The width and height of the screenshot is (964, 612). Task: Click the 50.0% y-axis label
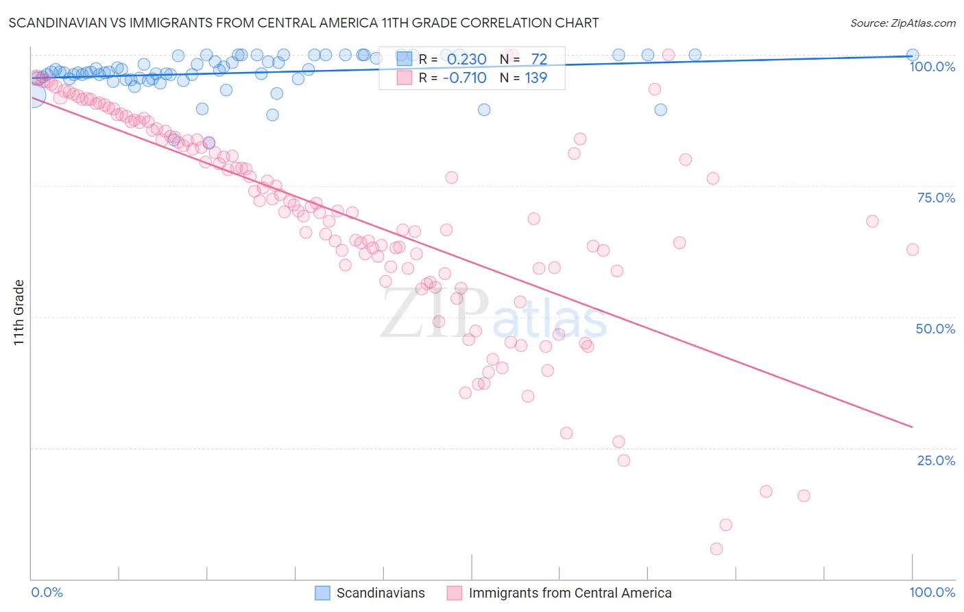click(935, 329)
